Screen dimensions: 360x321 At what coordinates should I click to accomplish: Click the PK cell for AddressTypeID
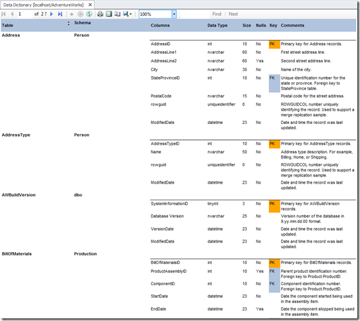pos(274,144)
